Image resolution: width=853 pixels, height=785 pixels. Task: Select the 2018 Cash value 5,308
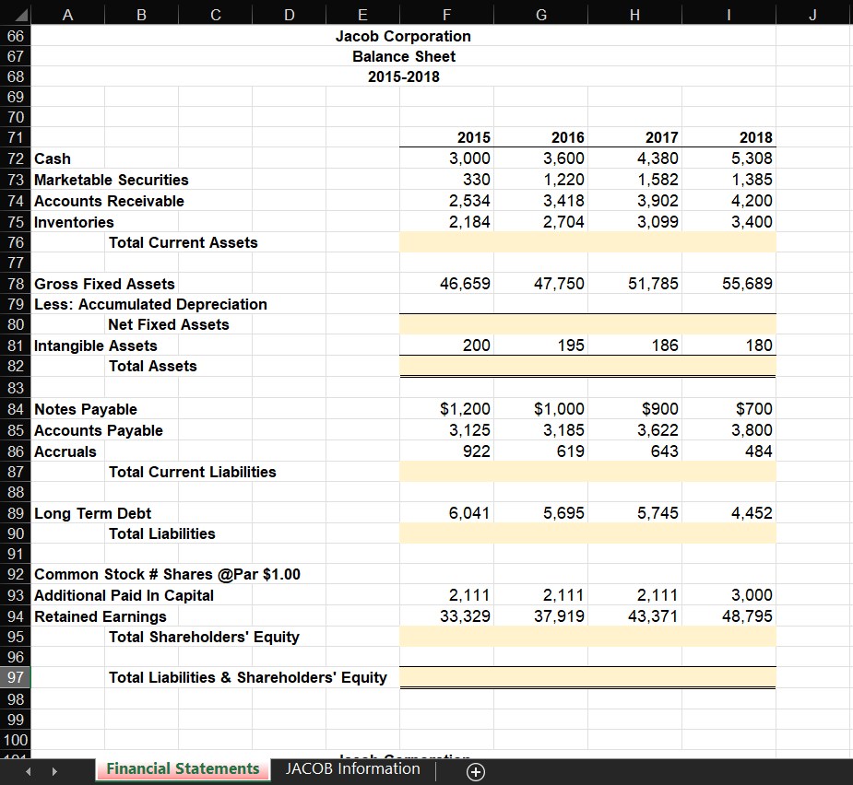coord(729,158)
